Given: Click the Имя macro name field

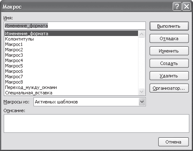Looking at the screenshot, I should (75, 26).
